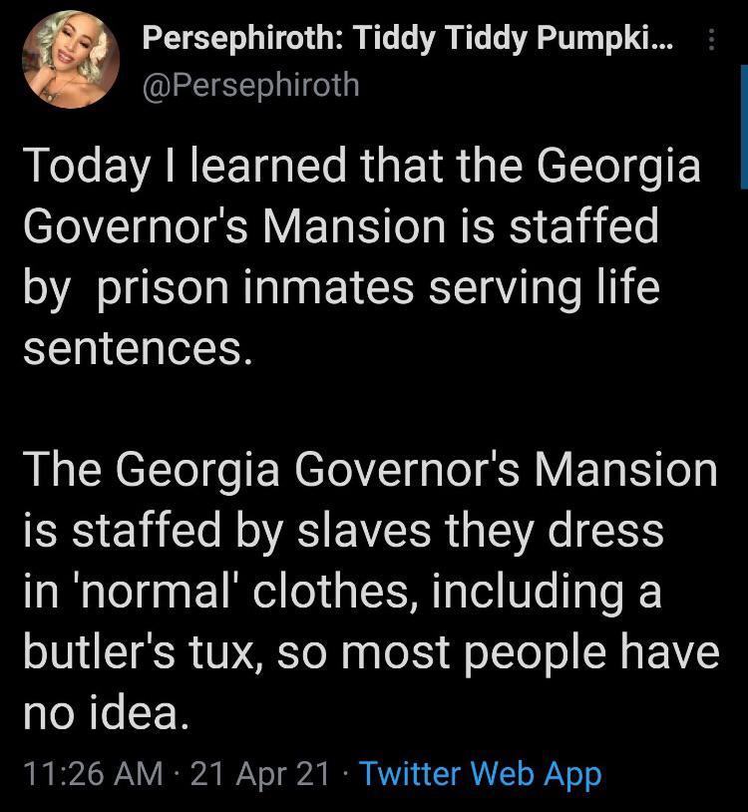Click the author's profile picture

click(x=72, y=62)
